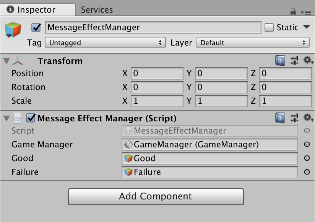Click the GameObject cube icon dropdown
The image size is (315, 222).
(x=13, y=30)
